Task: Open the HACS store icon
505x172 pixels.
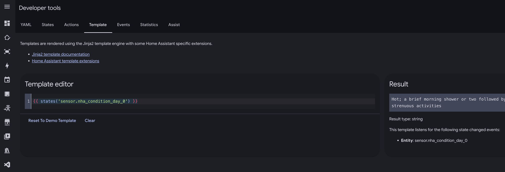Action: (7, 122)
